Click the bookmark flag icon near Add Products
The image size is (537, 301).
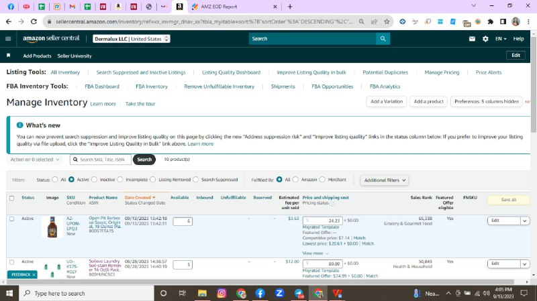coord(9,56)
